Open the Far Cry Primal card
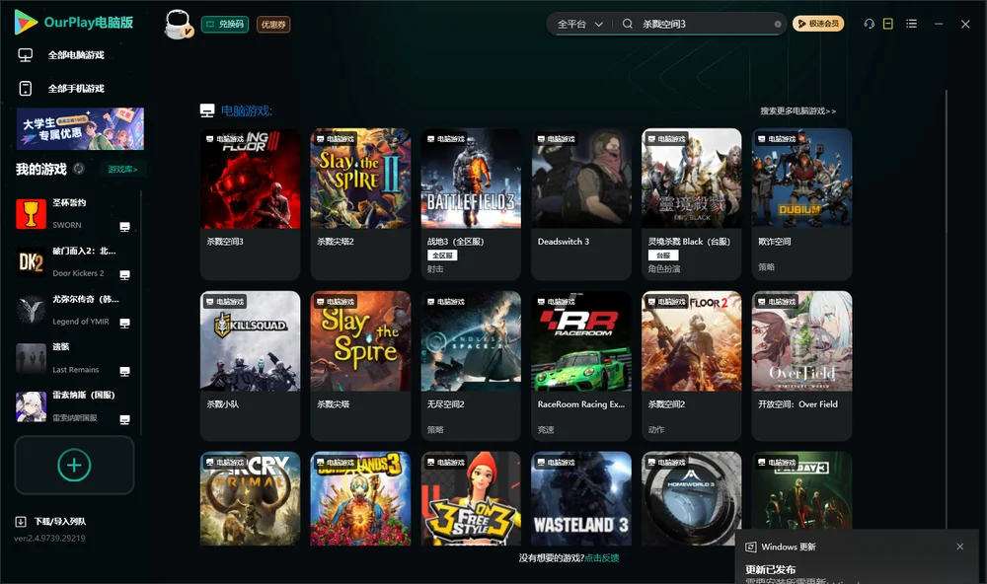The width and height of the screenshot is (987, 584). [x=250, y=498]
